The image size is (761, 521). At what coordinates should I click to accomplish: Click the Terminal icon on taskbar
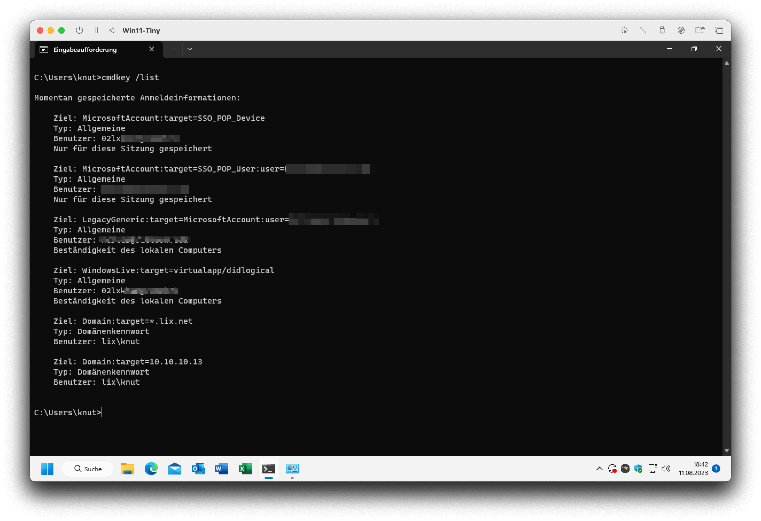pos(269,469)
